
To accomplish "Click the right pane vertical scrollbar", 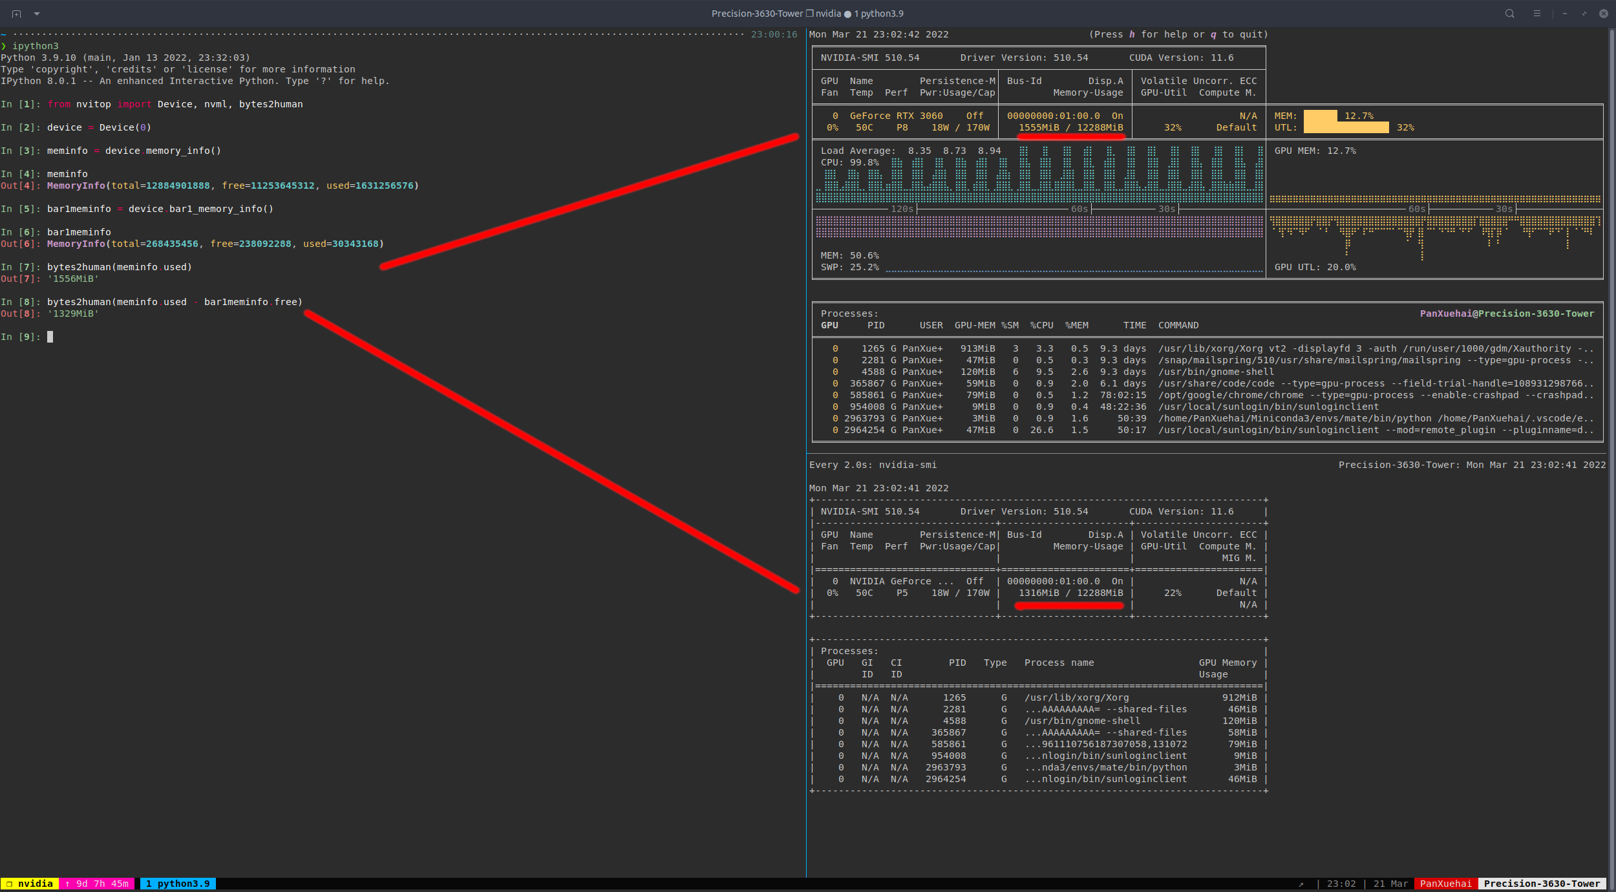I will pyautogui.click(x=1611, y=452).
